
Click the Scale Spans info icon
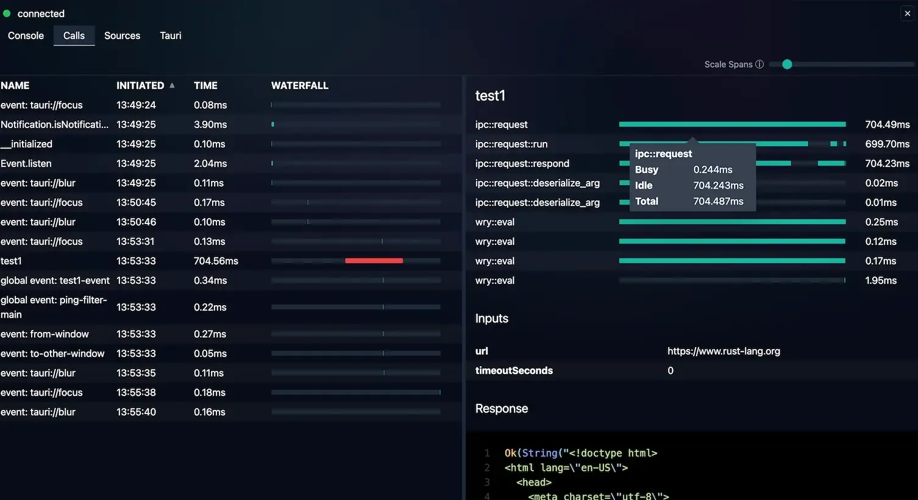coord(760,65)
